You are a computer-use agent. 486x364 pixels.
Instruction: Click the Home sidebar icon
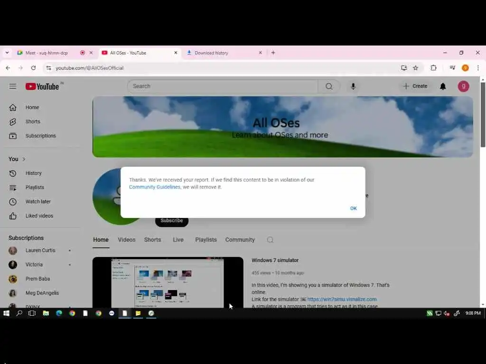pos(13,108)
